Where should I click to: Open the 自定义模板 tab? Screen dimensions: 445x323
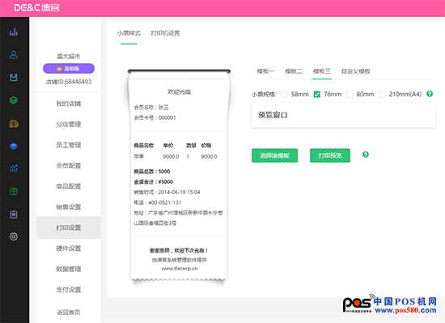tap(356, 71)
